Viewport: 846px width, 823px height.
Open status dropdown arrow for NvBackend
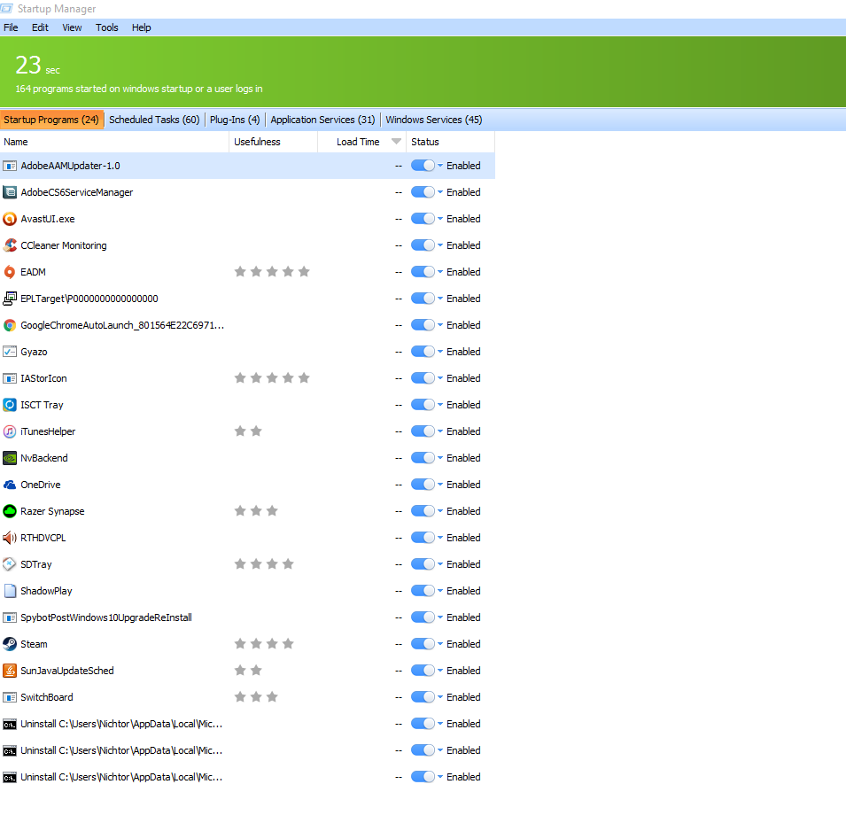point(440,458)
